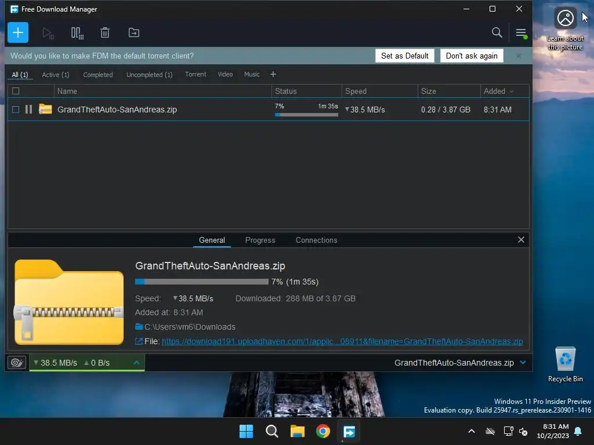Click the large zip folder thumbnail
The image size is (594, 445).
tap(69, 302)
